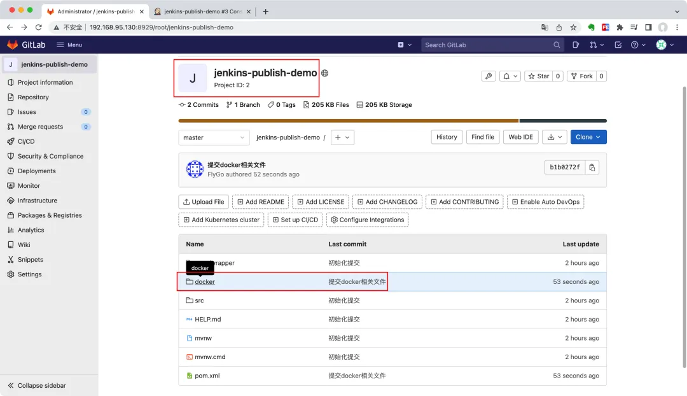This screenshot has height=396, width=687.
Task: Open Snippets in sidebar
Action: pos(31,260)
